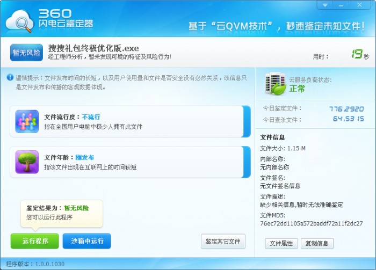Open the title bar dropdown menu arrow
The width and height of the screenshot is (376, 270).
click(x=325, y=5)
